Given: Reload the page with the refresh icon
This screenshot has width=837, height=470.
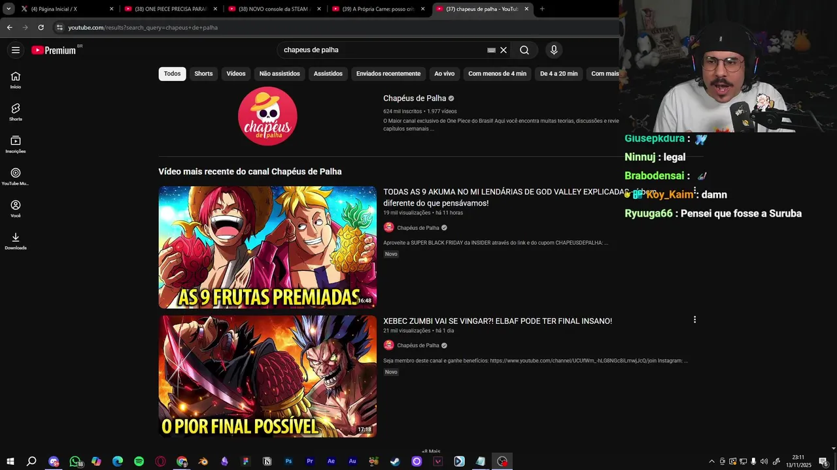Looking at the screenshot, I should (41, 27).
